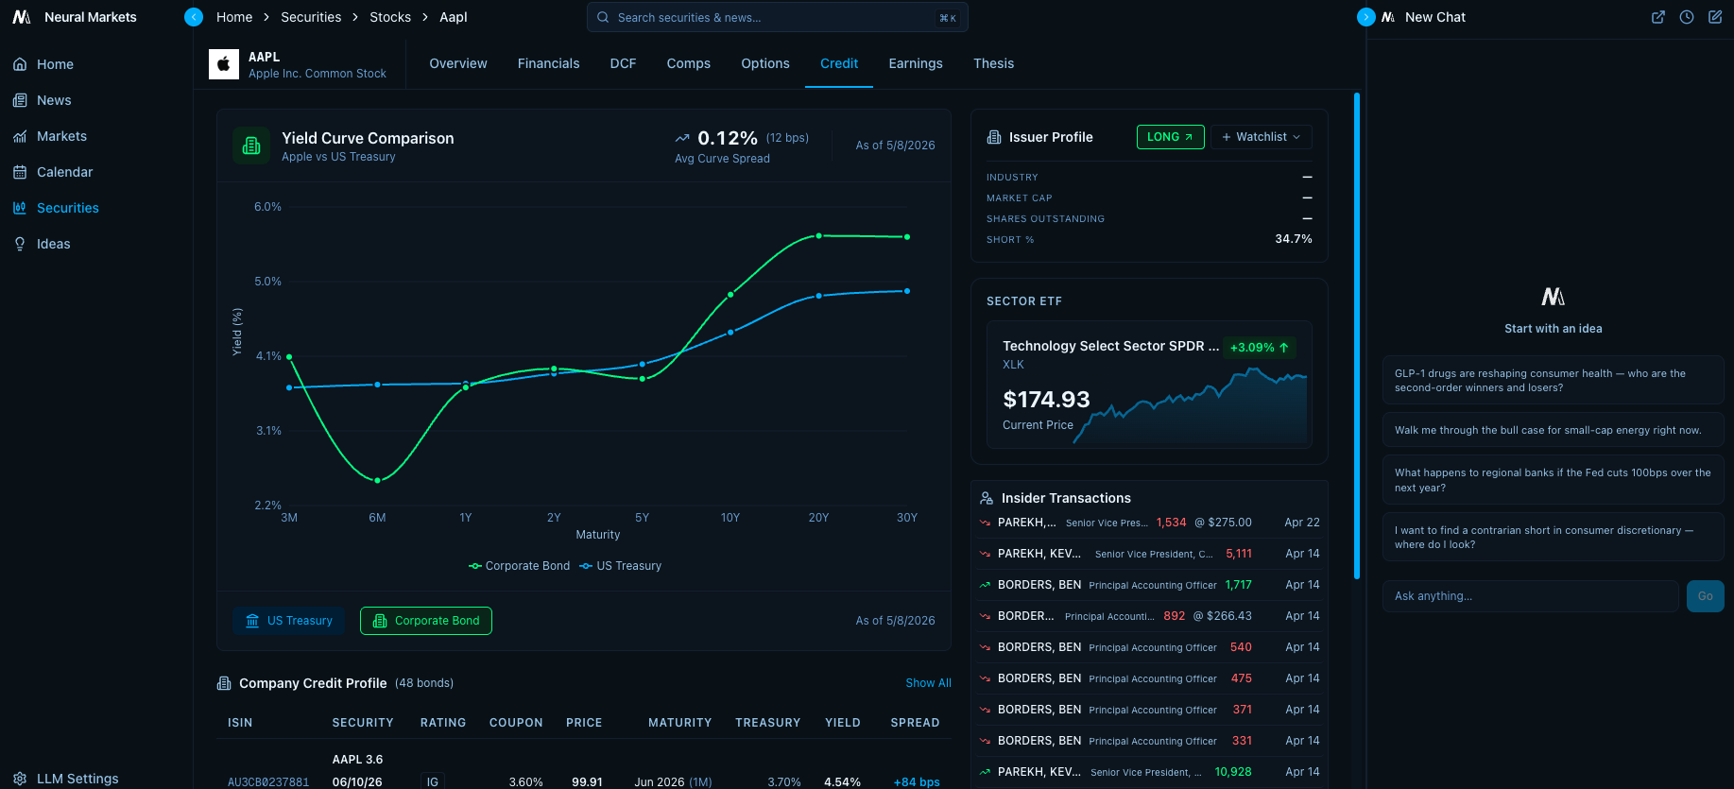1734x789 pixels.
Task: Click the Home breadcrumb
Action: coord(234,17)
